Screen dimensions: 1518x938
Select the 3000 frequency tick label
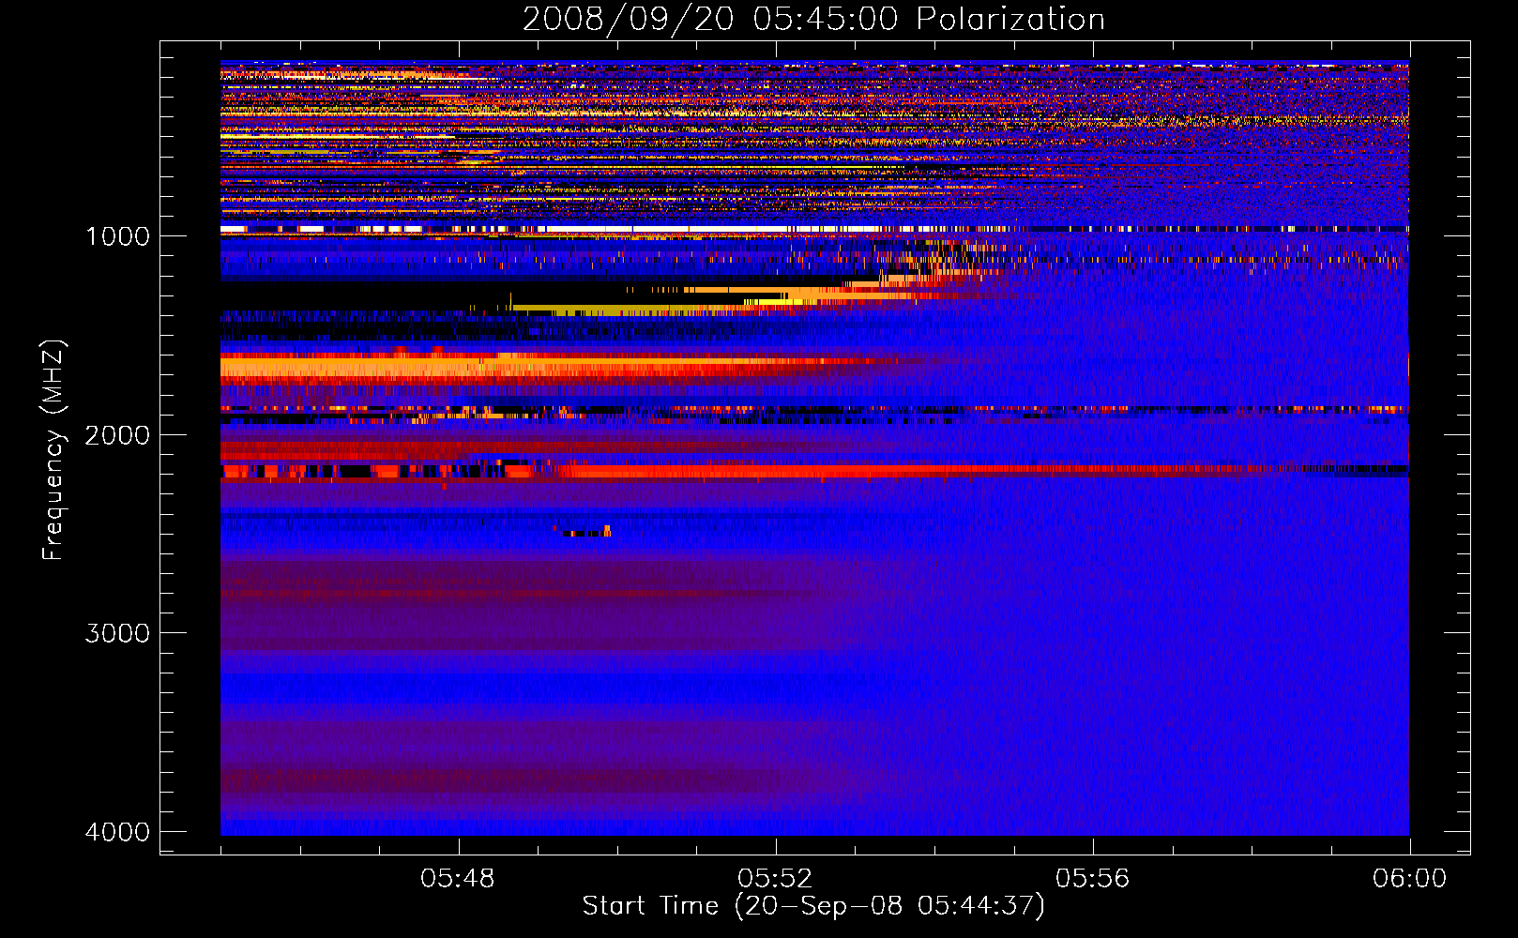point(118,633)
